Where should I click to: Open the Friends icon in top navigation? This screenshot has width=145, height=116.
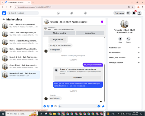pyautogui.click(x=72, y=13)
